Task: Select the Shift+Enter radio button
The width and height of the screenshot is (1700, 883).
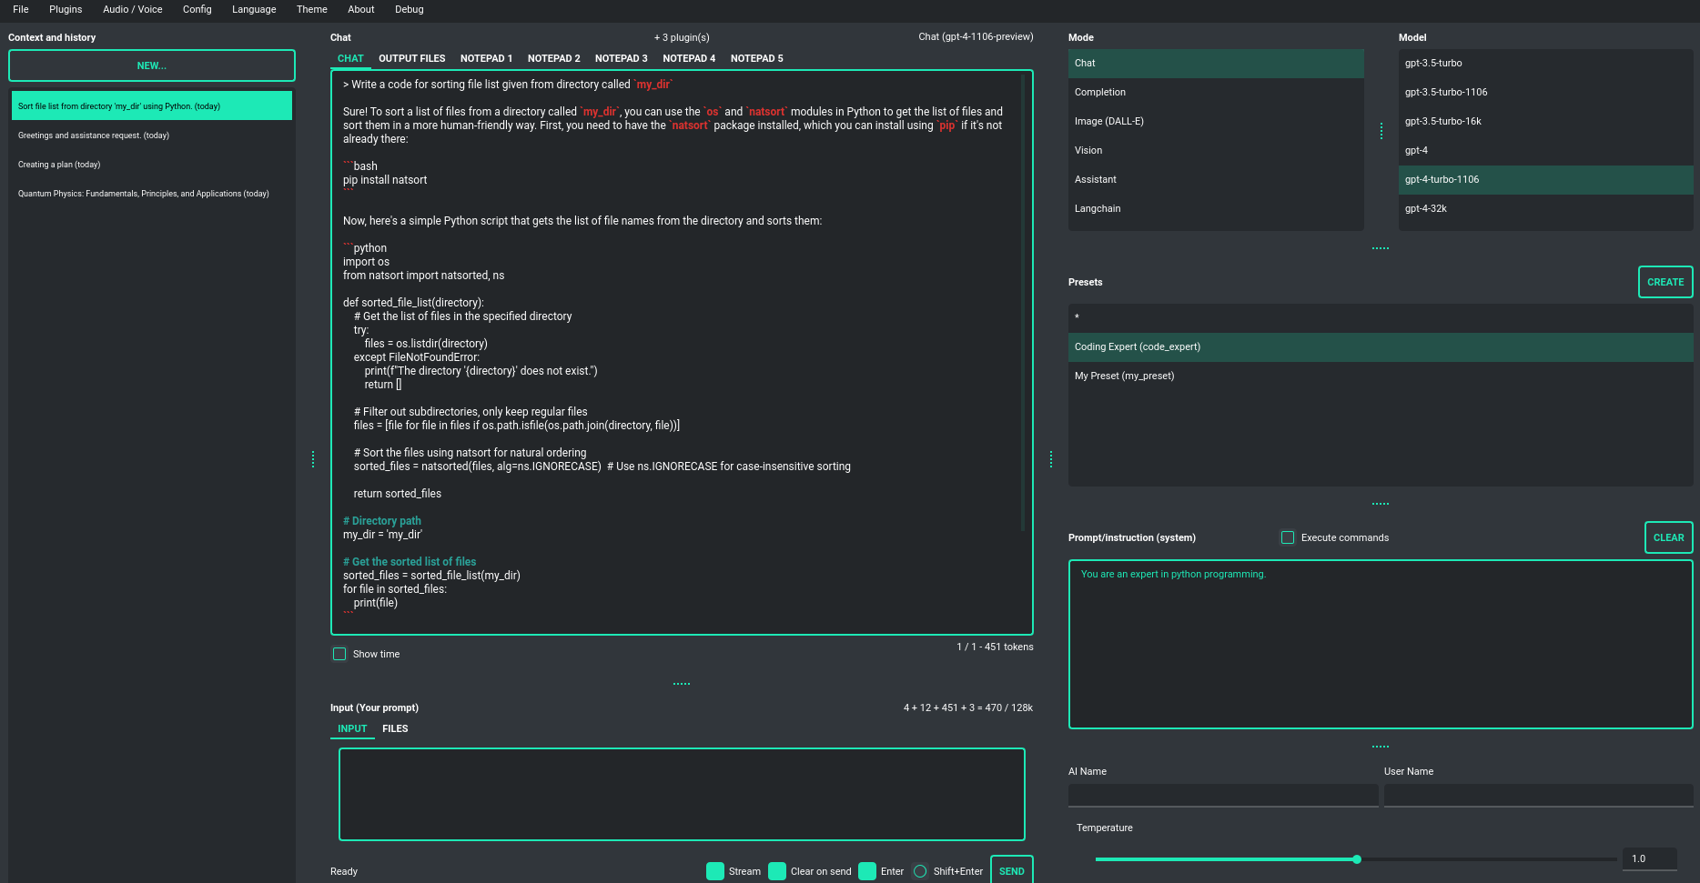Action: click(x=920, y=871)
